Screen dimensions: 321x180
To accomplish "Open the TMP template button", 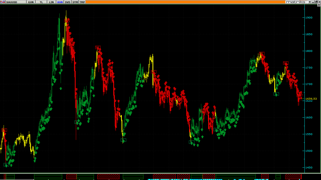I will coord(82,2).
